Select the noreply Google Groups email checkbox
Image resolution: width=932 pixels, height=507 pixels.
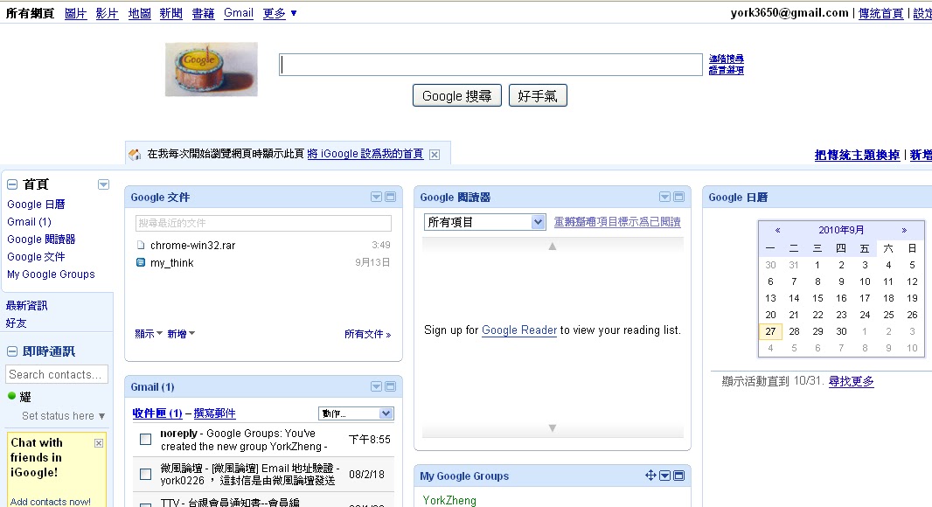[x=145, y=439]
